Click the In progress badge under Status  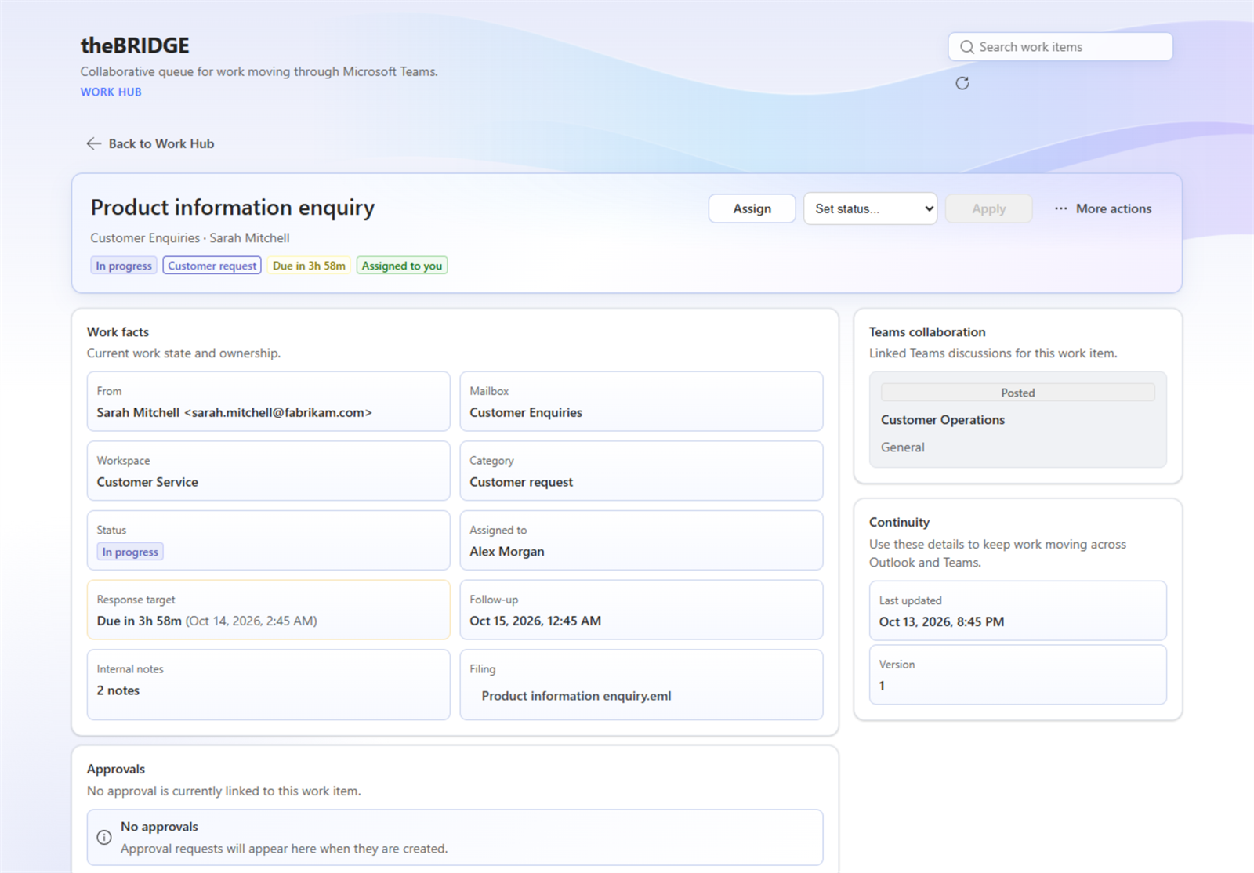coord(130,552)
